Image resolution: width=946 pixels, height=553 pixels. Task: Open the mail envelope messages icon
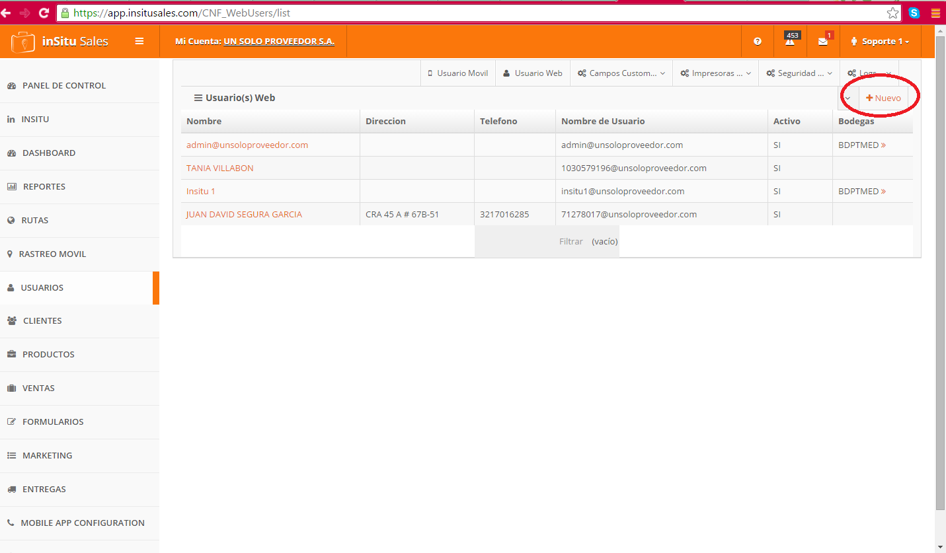click(x=823, y=42)
